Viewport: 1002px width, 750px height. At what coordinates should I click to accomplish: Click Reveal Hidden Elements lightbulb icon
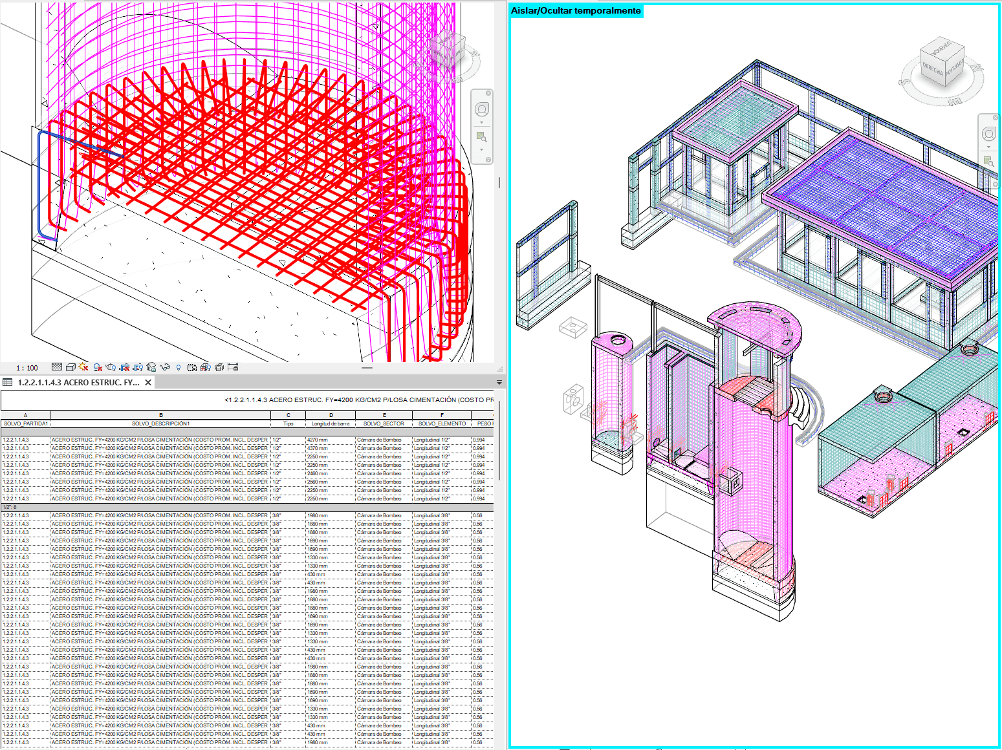(179, 367)
